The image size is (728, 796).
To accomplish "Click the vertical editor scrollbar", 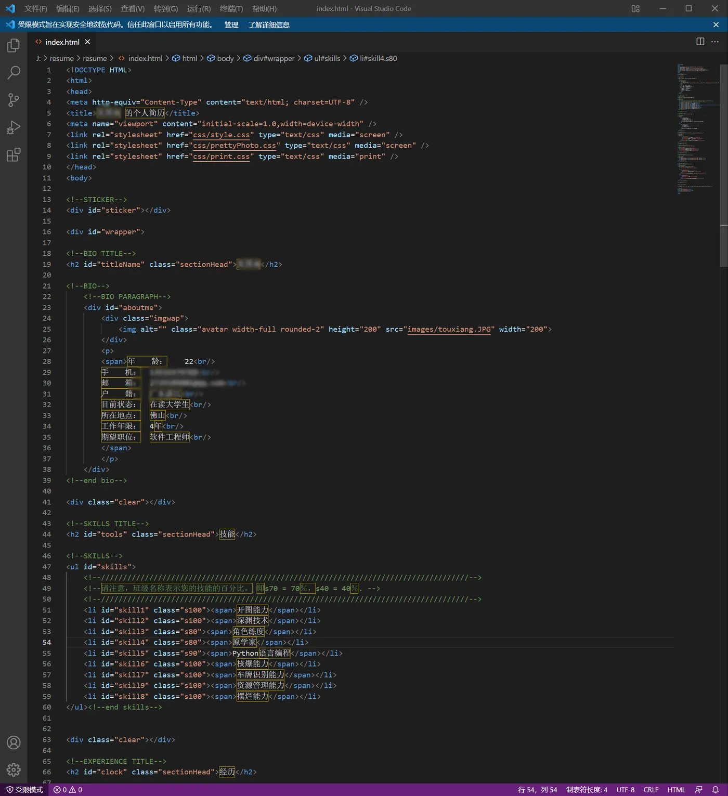I will point(724,166).
